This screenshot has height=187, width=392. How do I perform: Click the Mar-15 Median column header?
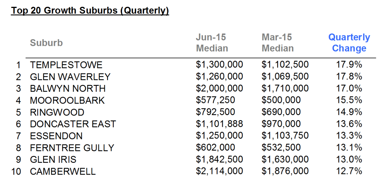pyautogui.click(x=278, y=43)
